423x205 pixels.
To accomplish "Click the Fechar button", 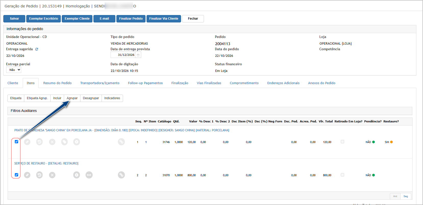I will 193,19.
